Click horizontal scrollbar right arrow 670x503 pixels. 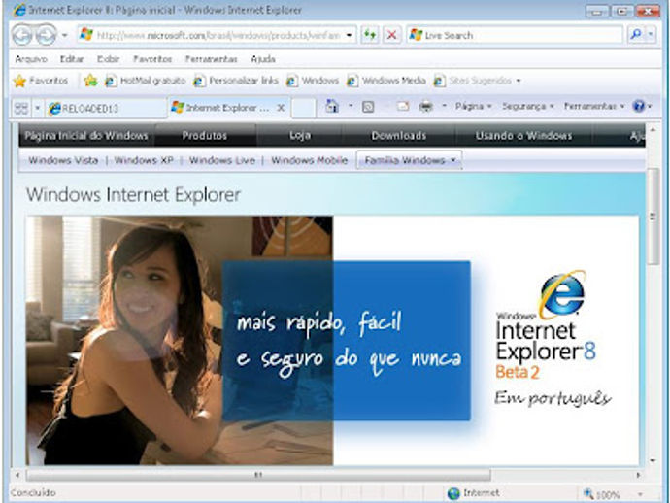(638, 475)
